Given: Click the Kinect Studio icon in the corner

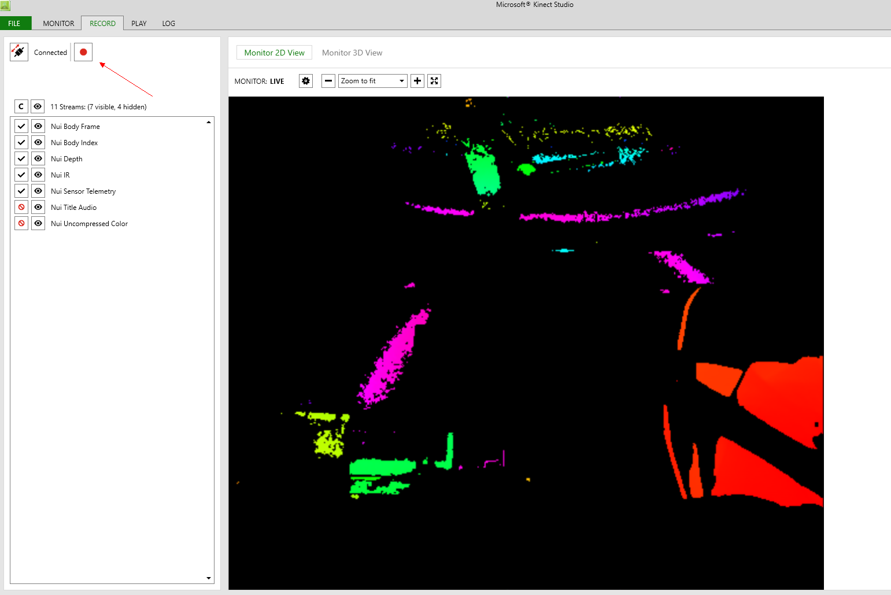Looking at the screenshot, I should point(5,5).
